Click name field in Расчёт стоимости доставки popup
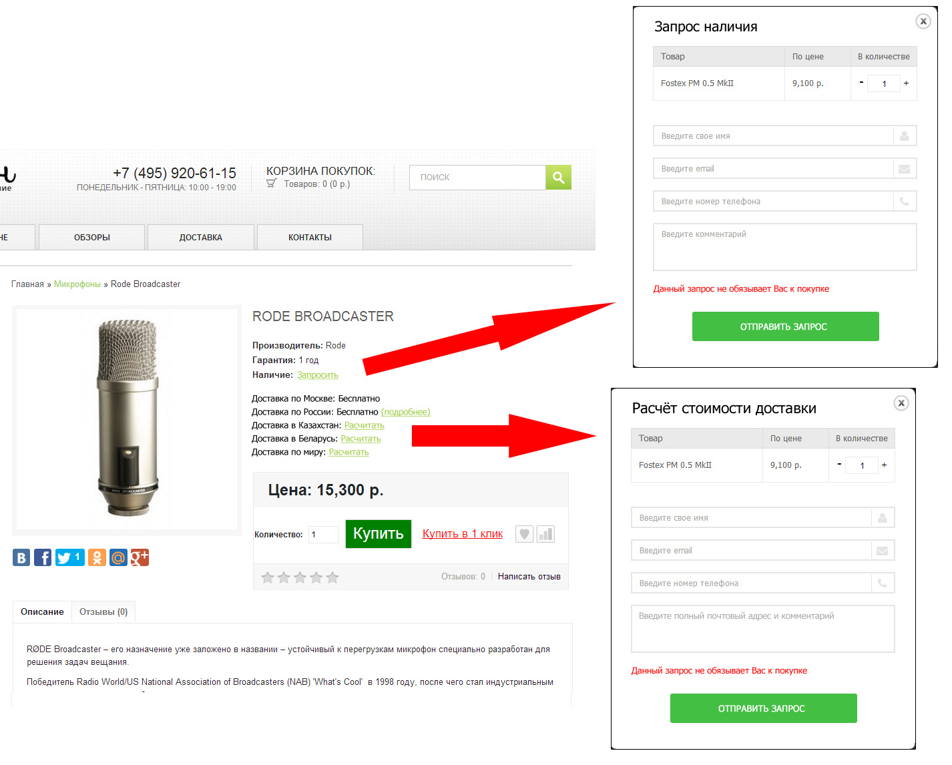 click(763, 518)
